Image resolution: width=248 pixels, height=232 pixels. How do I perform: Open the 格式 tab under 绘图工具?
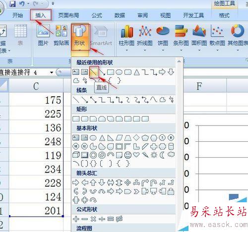pyautogui.click(x=224, y=15)
